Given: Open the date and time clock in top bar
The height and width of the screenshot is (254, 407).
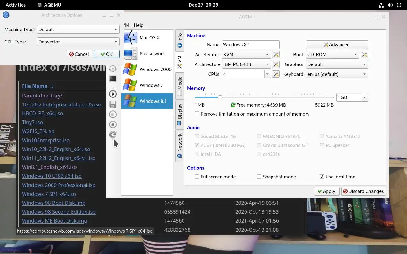Looking at the screenshot, I should click(203, 5).
